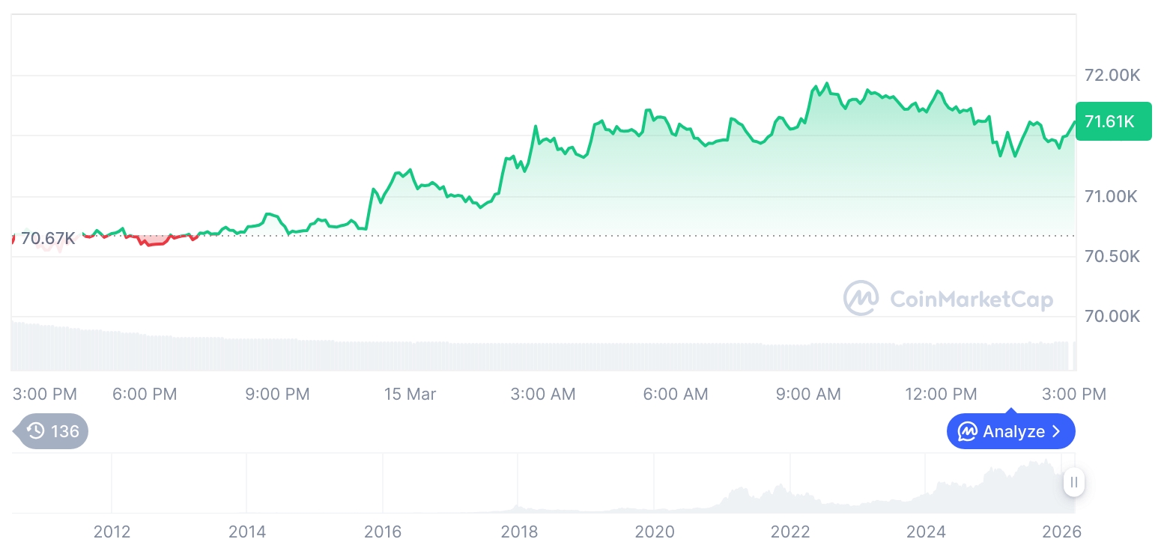Click the 70.67K opening price label
This screenshot has width=1173, height=548.
(x=48, y=239)
